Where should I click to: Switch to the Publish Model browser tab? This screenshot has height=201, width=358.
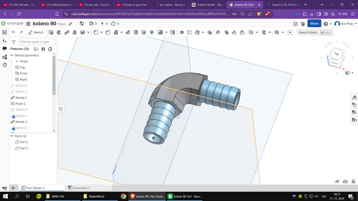click(208, 5)
